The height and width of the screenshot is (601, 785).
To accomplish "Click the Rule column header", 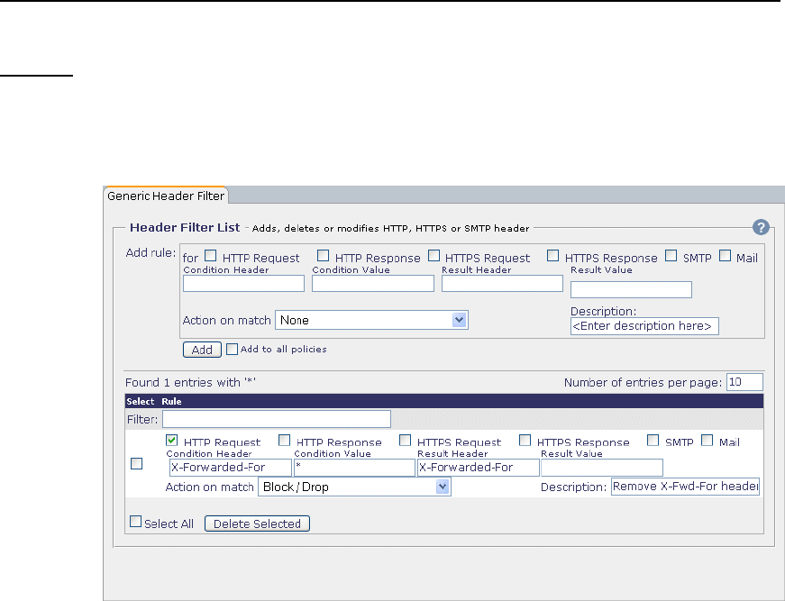I will click(171, 401).
